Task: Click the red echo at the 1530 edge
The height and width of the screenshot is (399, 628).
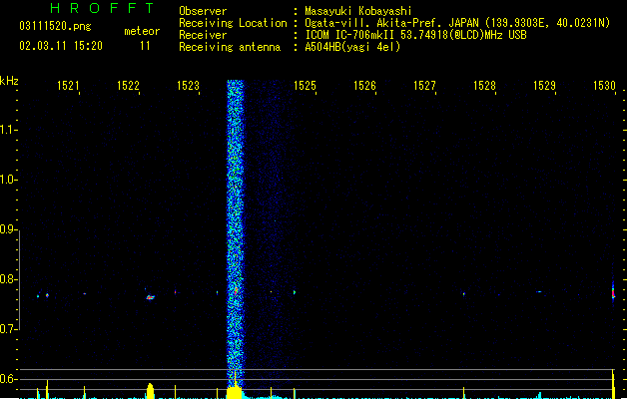Action: (x=613, y=292)
